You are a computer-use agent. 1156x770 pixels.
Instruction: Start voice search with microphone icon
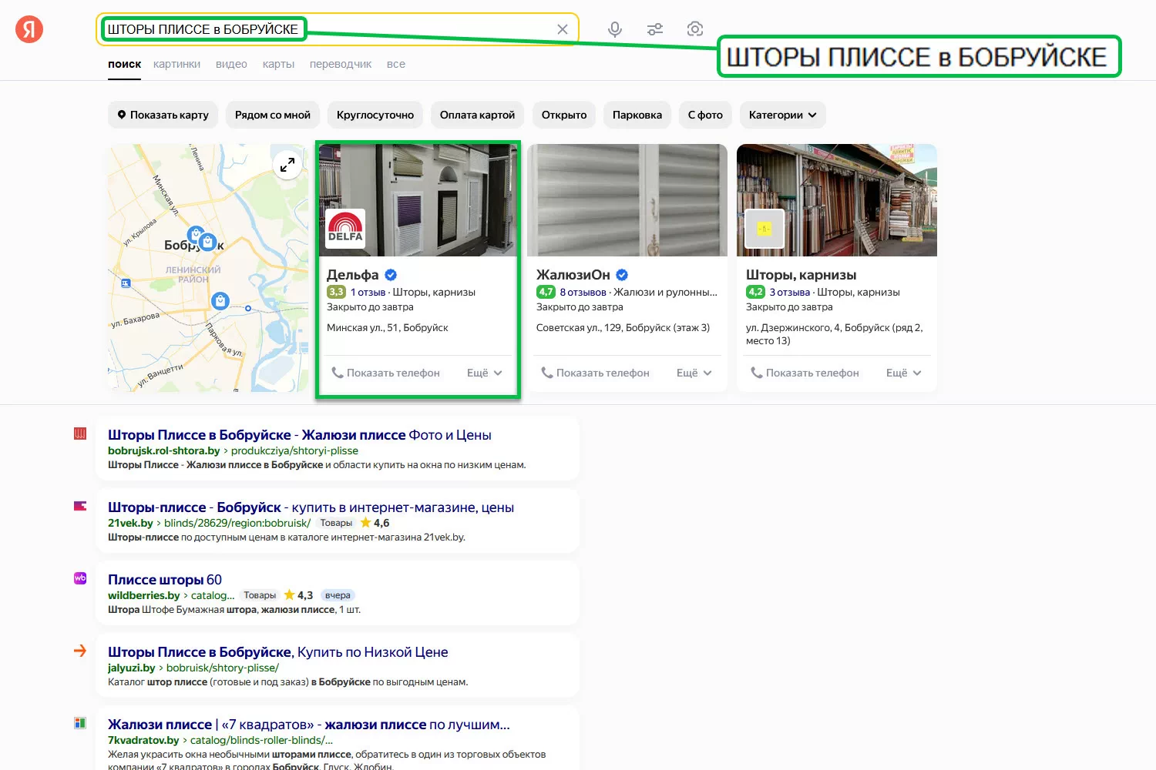click(x=614, y=29)
